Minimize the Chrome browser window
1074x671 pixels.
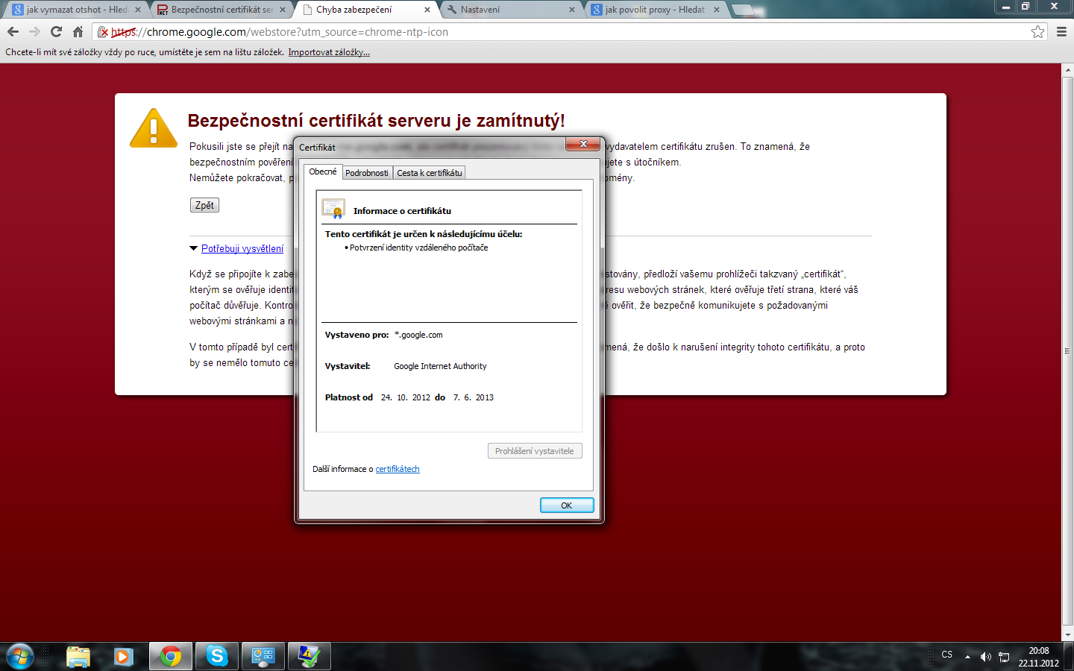[x=1006, y=7]
